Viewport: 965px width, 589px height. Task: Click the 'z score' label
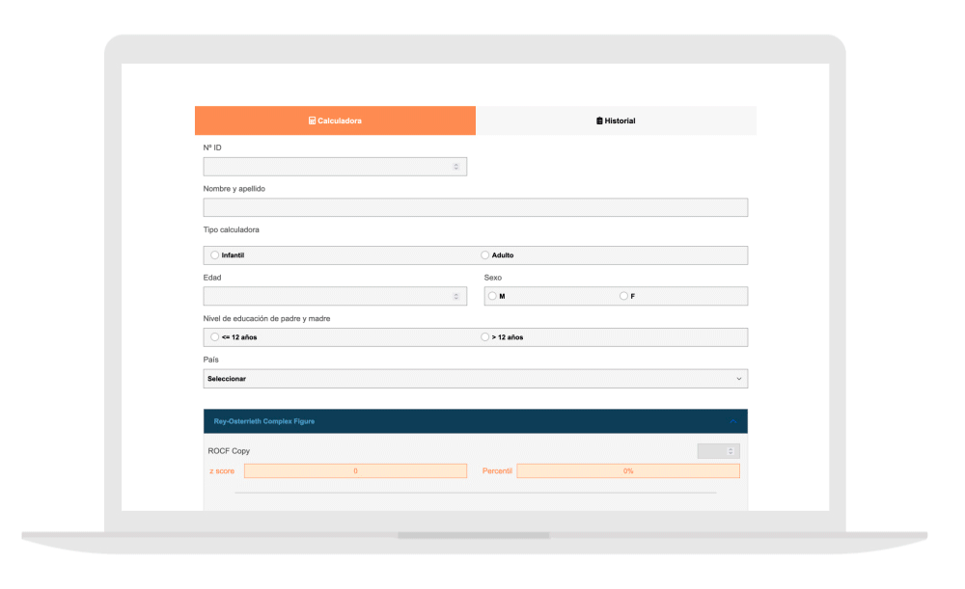pyautogui.click(x=222, y=471)
